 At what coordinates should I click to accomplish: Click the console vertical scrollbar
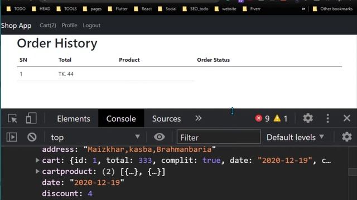click(352, 172)
